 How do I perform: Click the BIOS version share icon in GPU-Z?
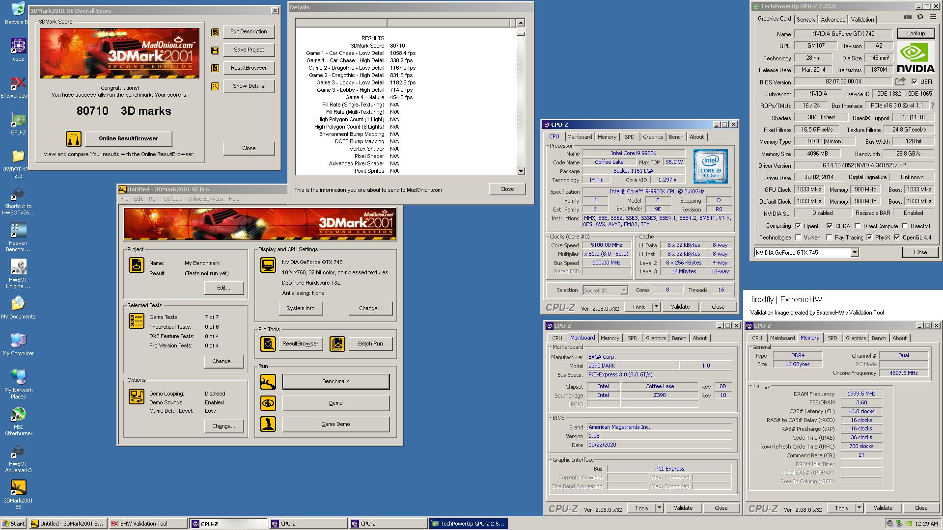pos(900,81)
